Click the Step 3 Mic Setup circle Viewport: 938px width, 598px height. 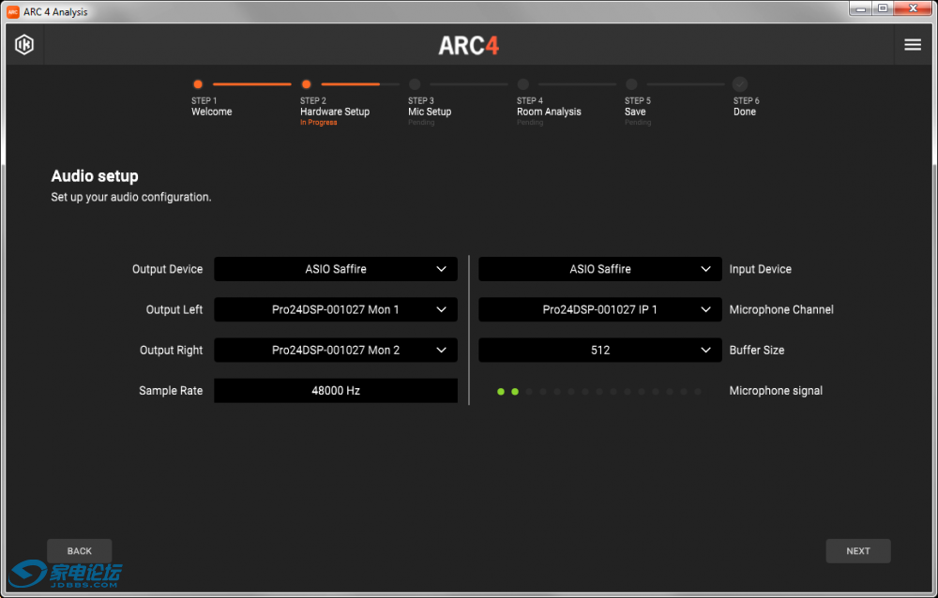point(415,84)
